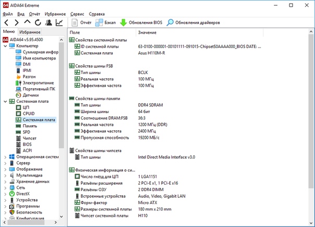Expand the Мультимедиа tree node
Viewport: 315px width, 227px height.
(5, 175)
